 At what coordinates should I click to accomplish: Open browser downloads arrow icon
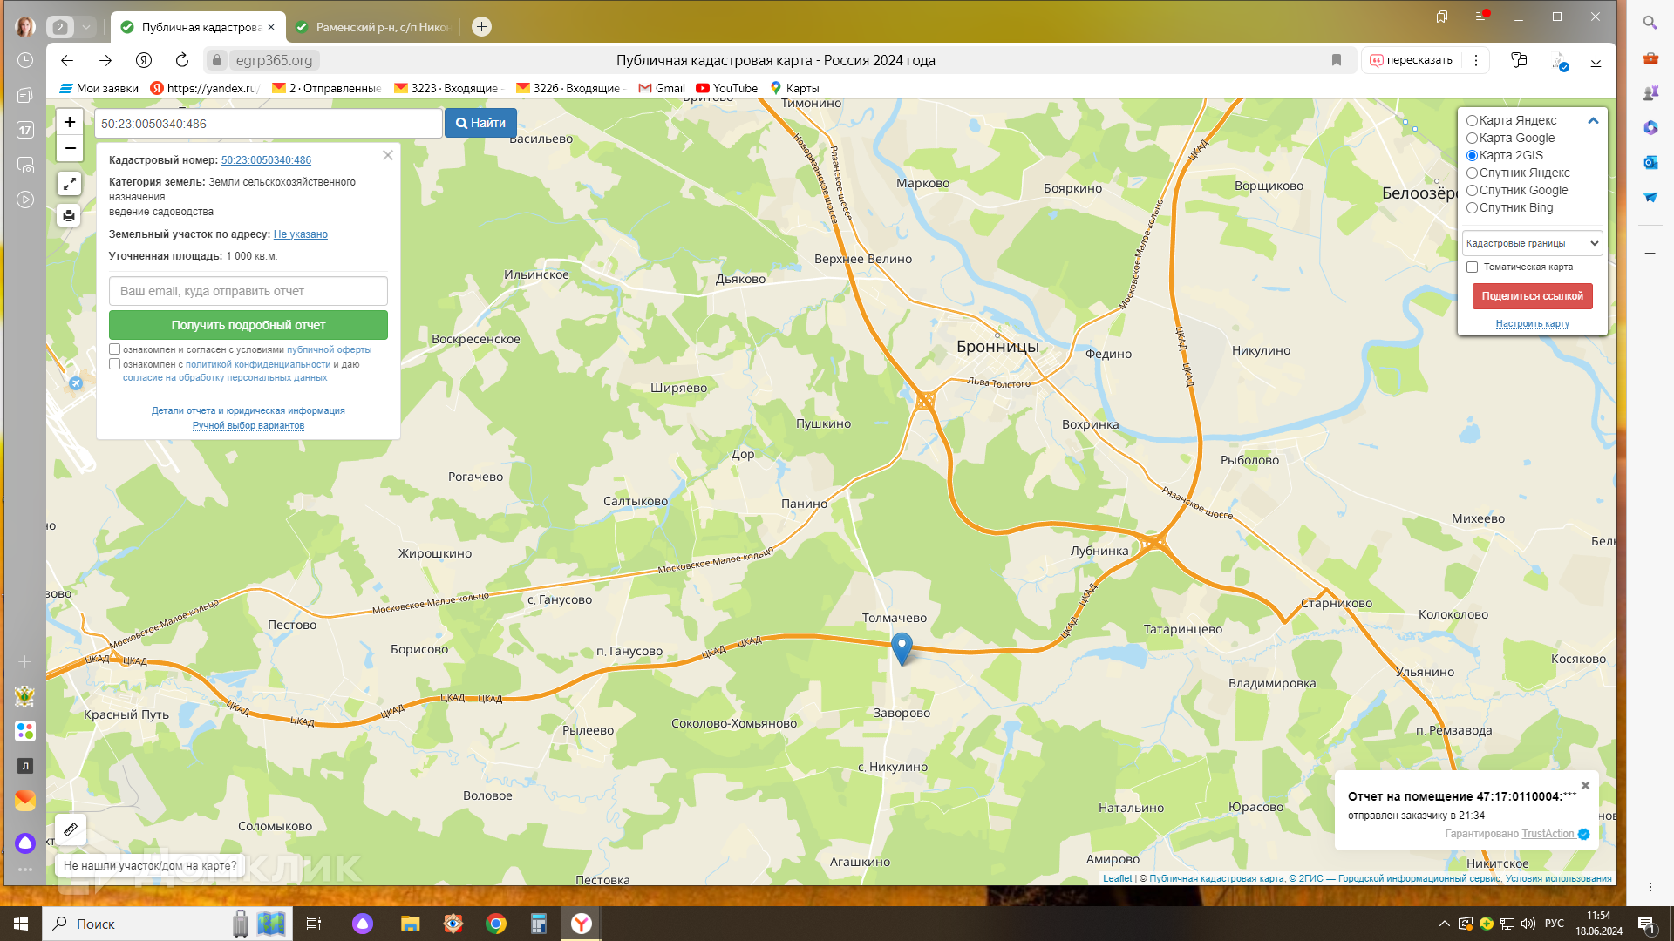[x=1596, y=60]
